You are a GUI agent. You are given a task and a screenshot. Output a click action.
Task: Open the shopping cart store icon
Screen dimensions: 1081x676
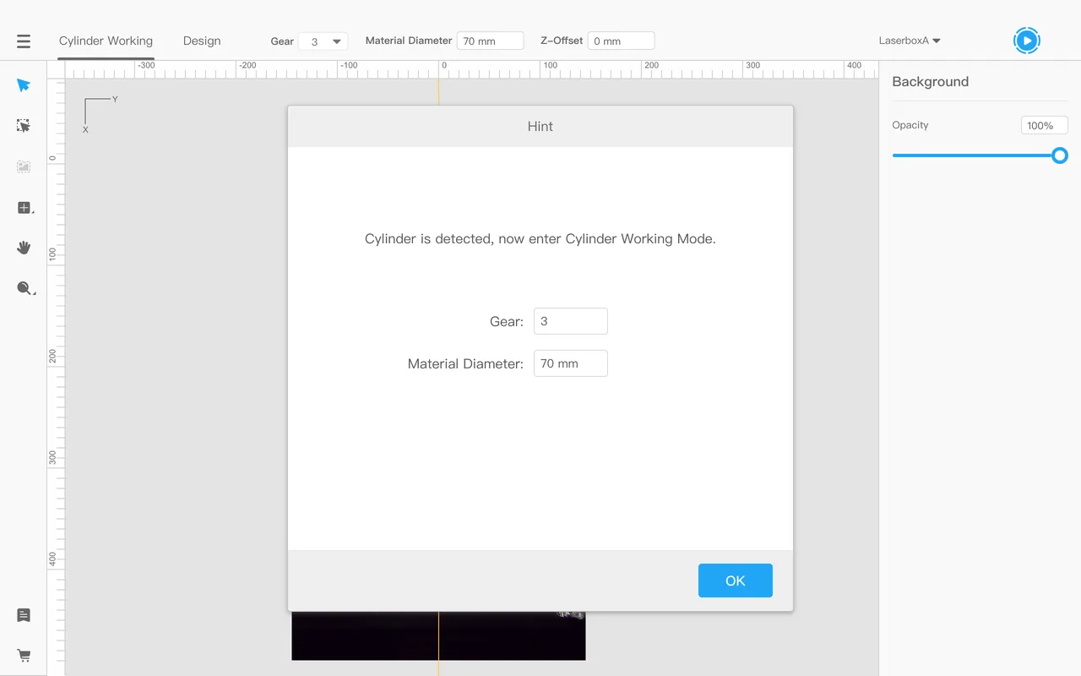coord(24,656)
